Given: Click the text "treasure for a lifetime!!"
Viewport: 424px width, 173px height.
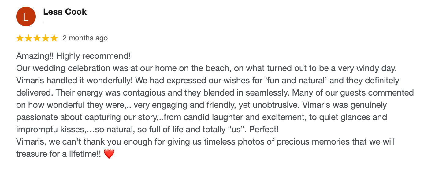Looking at the screenshot, I should [58, 154].
